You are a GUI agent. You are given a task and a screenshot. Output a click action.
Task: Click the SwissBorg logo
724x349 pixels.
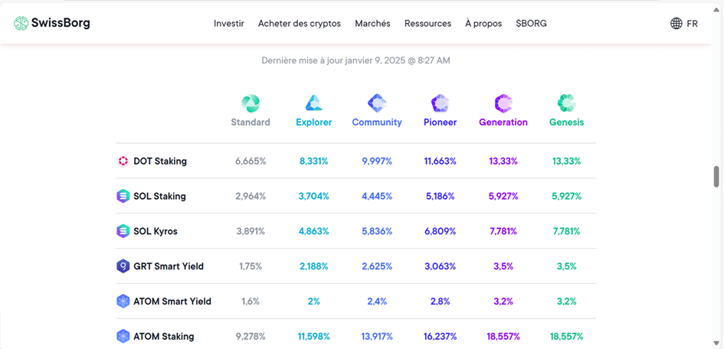[x=52, y=23]
